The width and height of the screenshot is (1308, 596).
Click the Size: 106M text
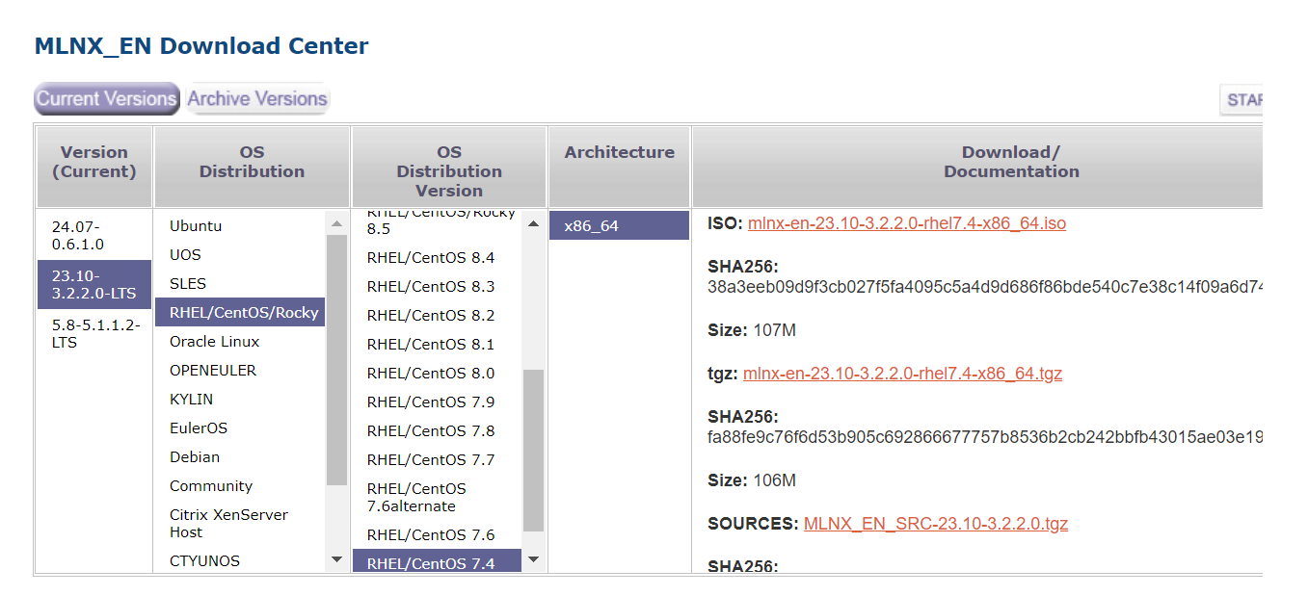[752, 480]
